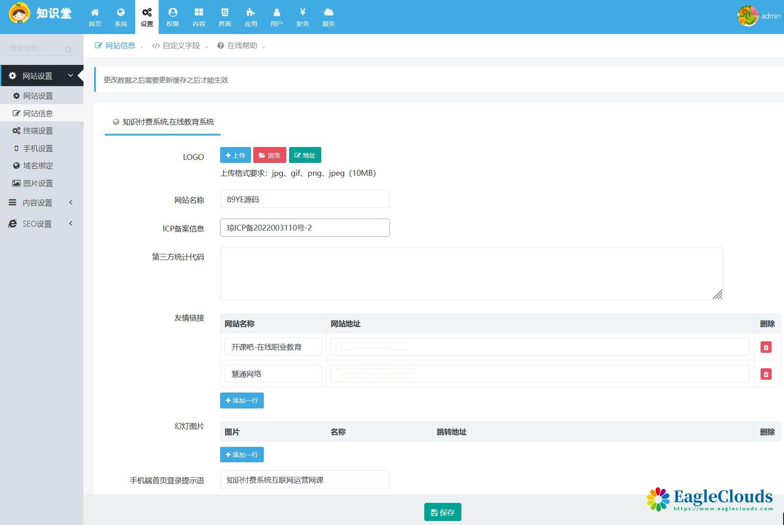Delete the 开课吧 friend link row
The image size is (784, 525).
point(765,347)
